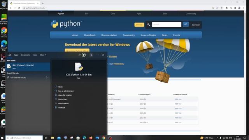Screen dimensions: 249x140
Task: Open File Explorer from the taskbar
Action: point(53,138)
